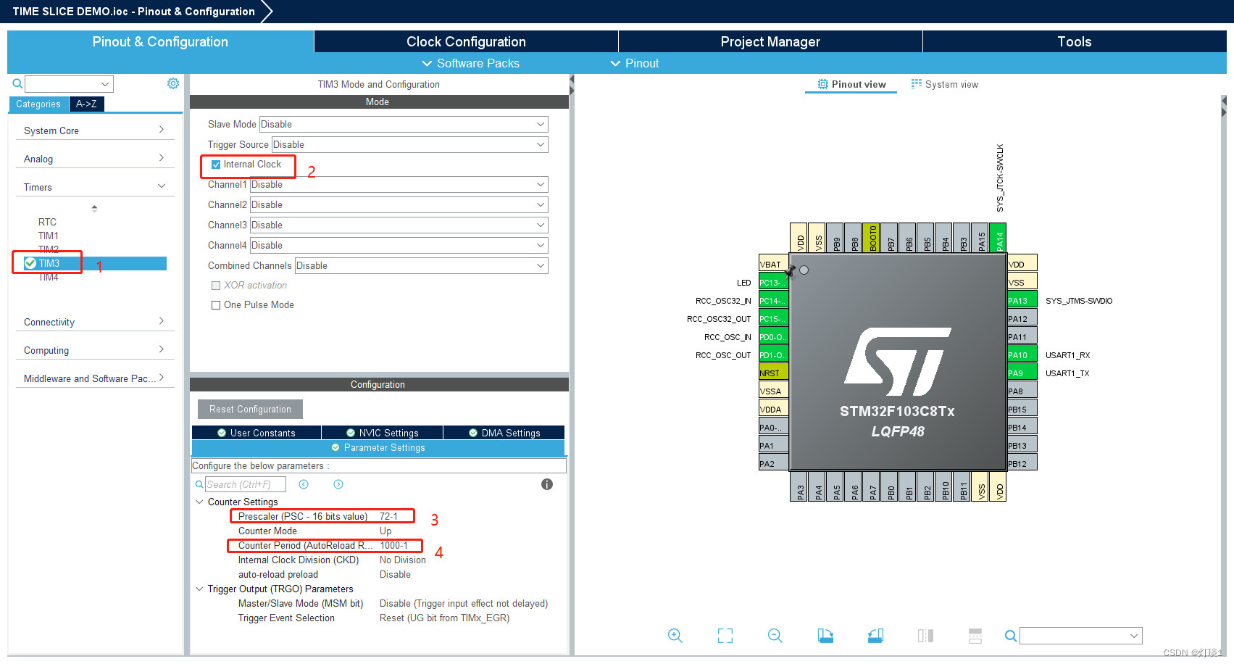Switch to A->Z tab
This screenshot has height=664, width=1234.
click(x=86, y=104)
